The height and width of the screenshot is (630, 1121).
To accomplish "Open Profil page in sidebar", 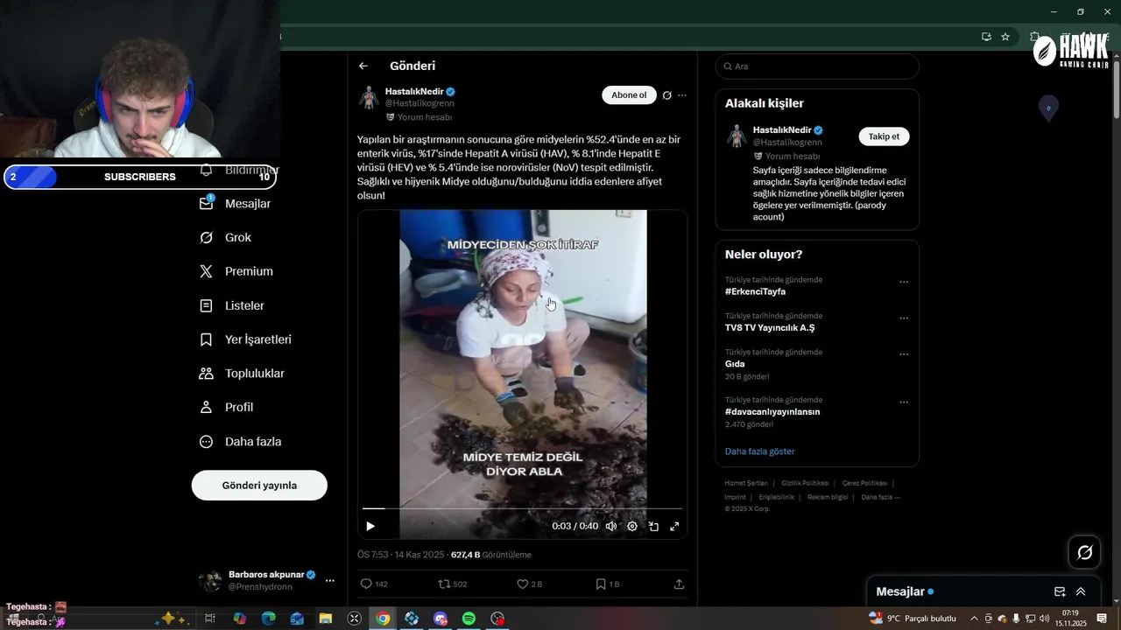I will pos(226,407).
